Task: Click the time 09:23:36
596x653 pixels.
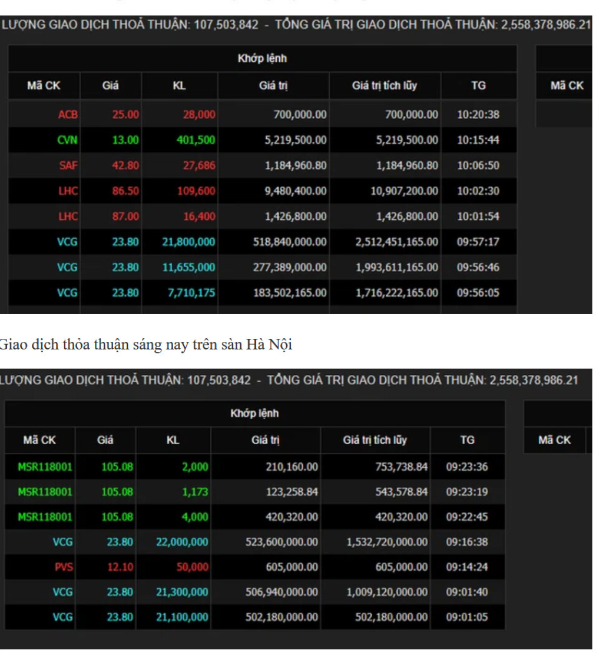Action: (x=467, y=467)
